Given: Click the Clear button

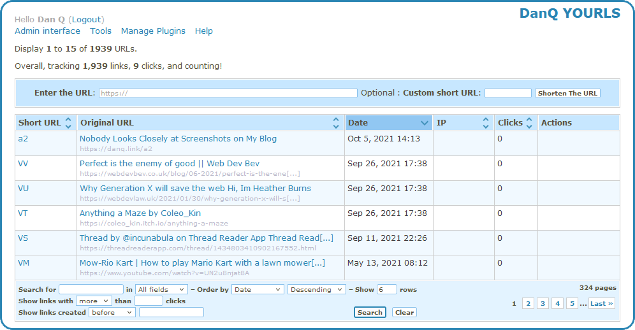Looking at the screenshot, I should click(x=404, y=312).
